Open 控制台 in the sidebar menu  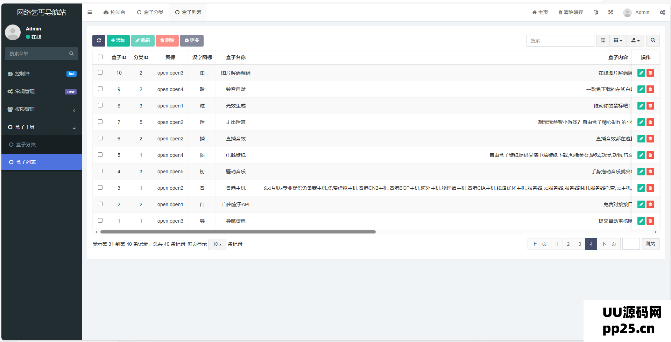pyautogui.click(x=42, y=74)
